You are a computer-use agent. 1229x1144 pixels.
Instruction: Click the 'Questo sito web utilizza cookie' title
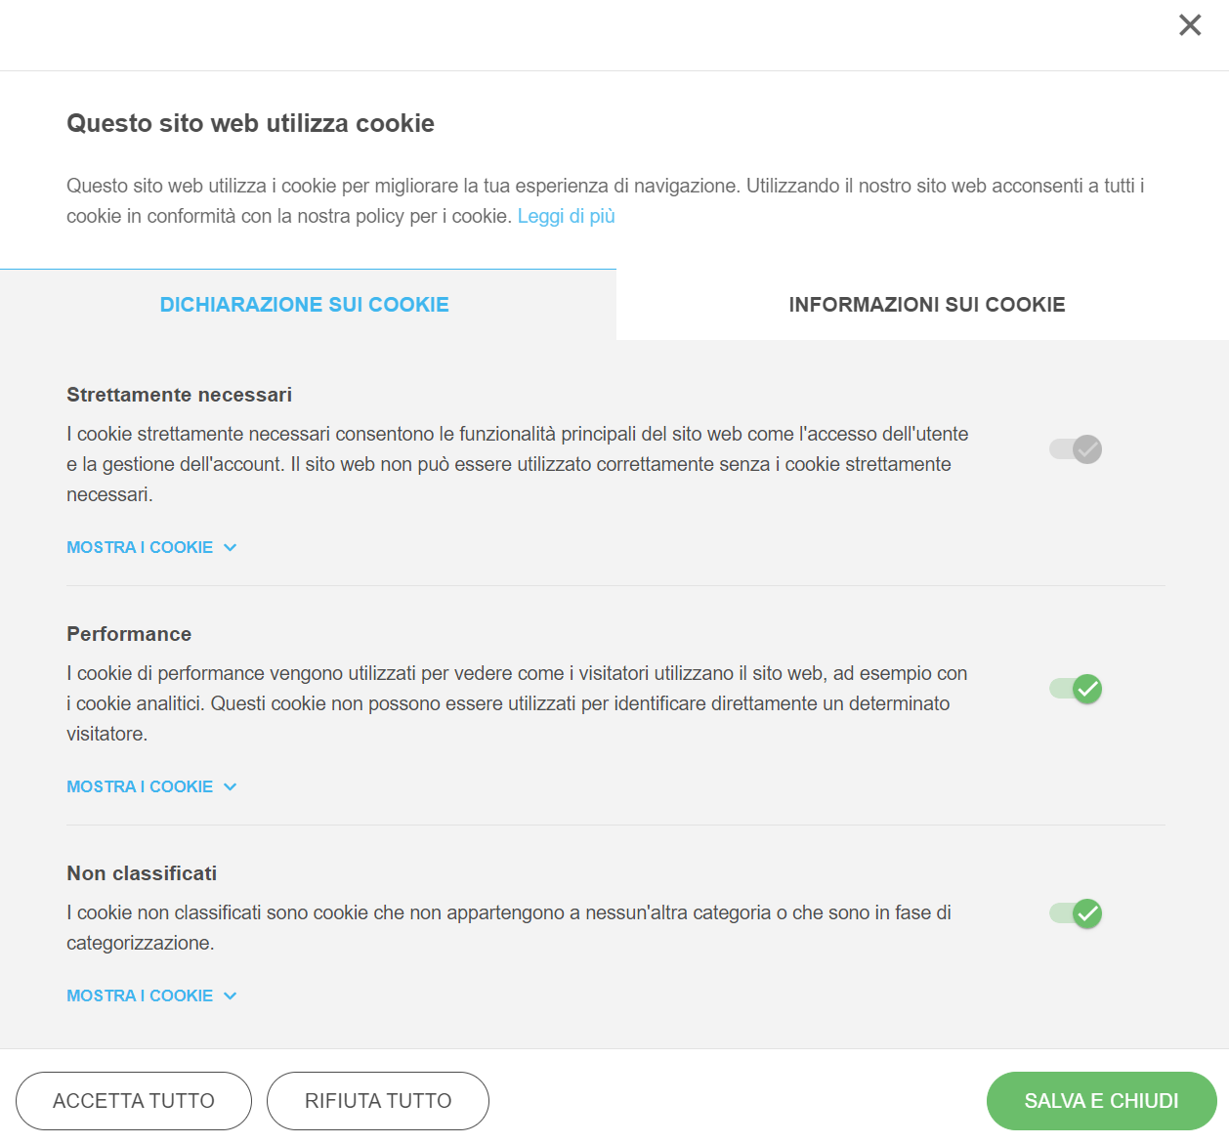click(250, 123)
